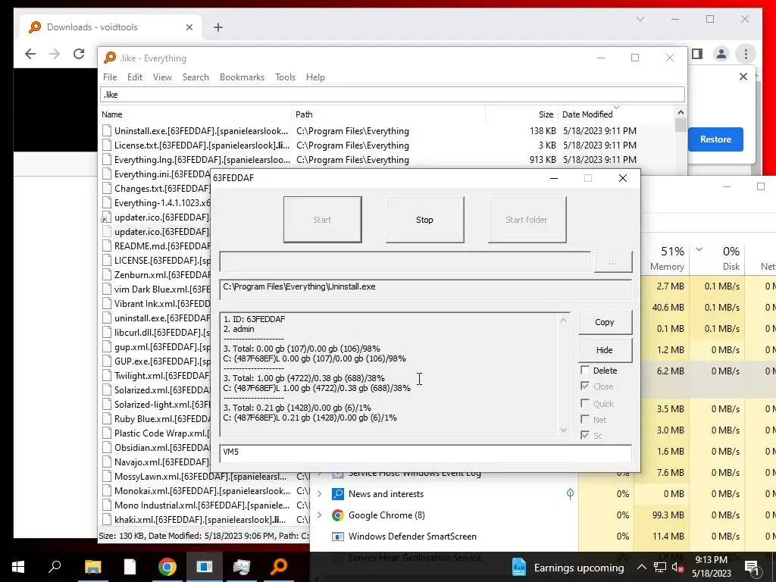Open Edit menu in Everything

click(x=135, y=77)
